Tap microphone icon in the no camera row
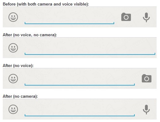Viewport: 160px width, 122px height. point(146,109)
